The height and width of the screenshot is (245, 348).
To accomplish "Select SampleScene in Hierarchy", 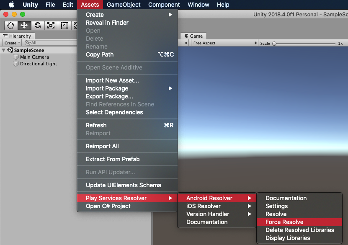I will point(29,50).
